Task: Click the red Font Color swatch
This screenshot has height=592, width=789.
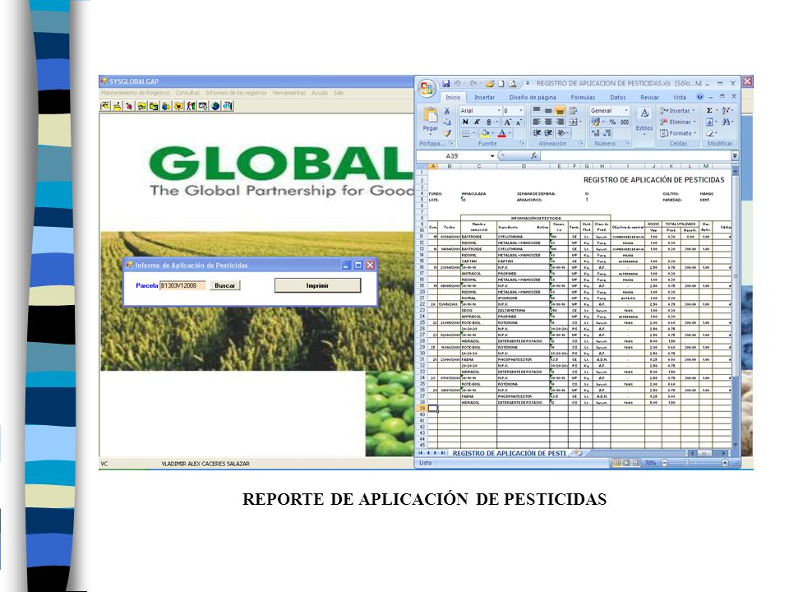Action: 501,133
